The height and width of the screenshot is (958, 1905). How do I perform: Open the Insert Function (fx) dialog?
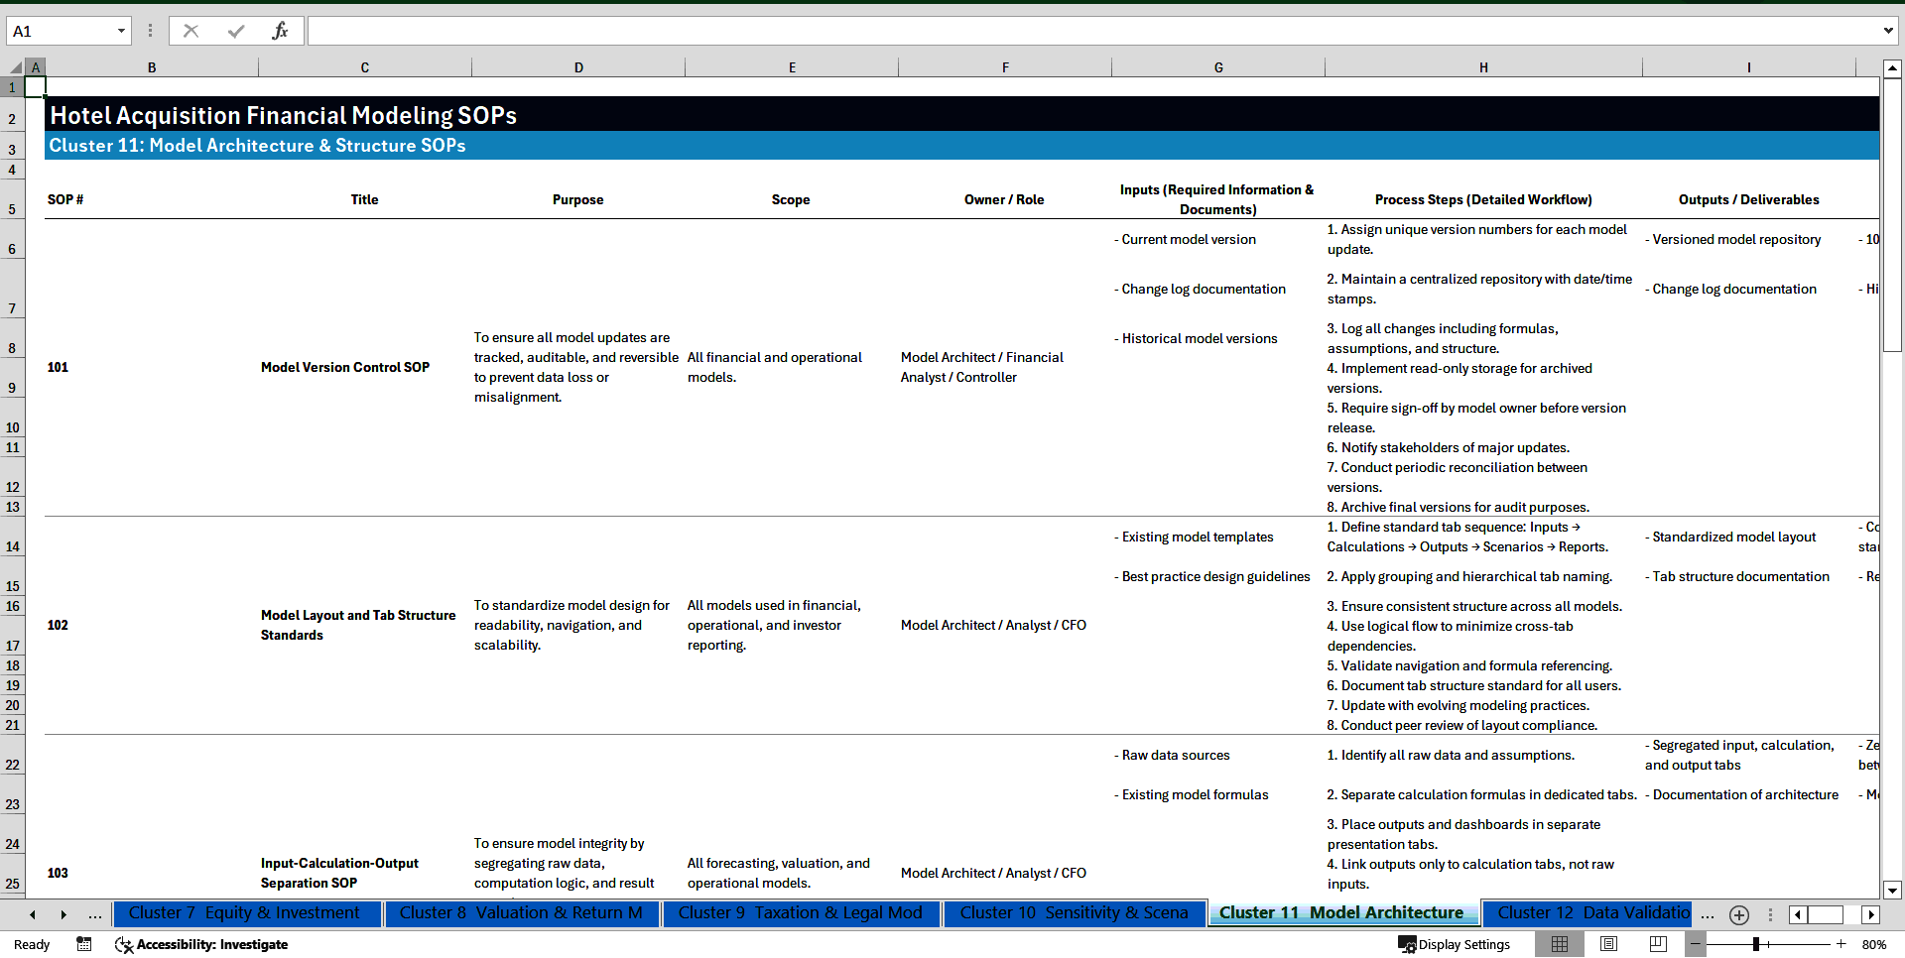point(281,31)
